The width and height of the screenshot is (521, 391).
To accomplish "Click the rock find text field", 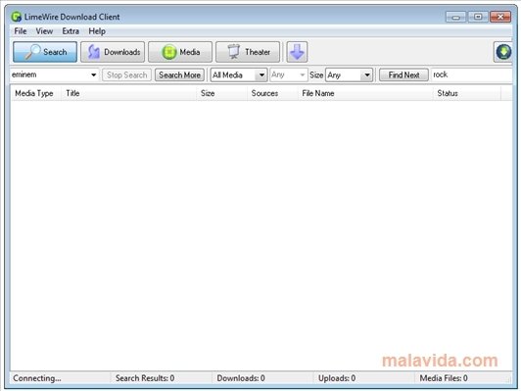I will [x=472, y=74].
